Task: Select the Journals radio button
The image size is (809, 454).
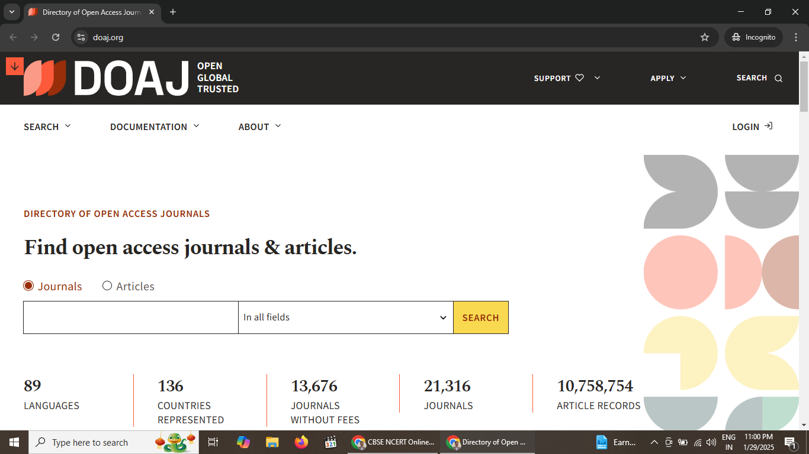Action: (x=28, y=286)
